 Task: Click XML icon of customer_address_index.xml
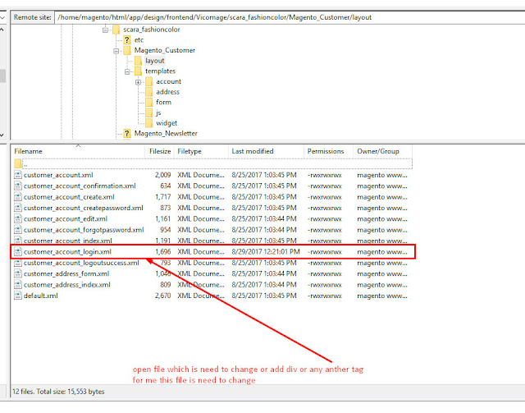pos(18,285)
